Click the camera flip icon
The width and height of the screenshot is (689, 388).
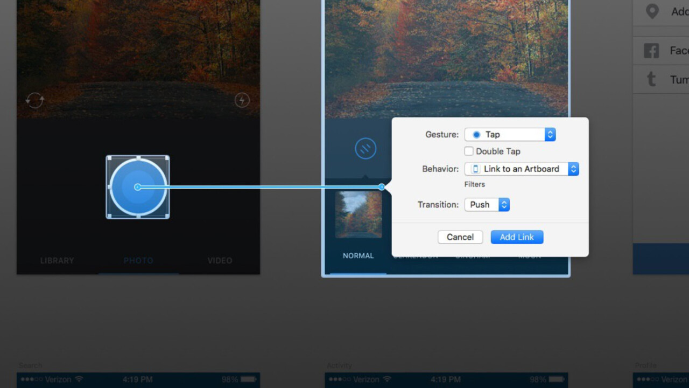[x=35, y=100]
